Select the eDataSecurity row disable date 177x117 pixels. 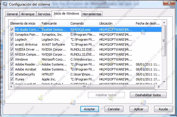click(x=148, y=74)
